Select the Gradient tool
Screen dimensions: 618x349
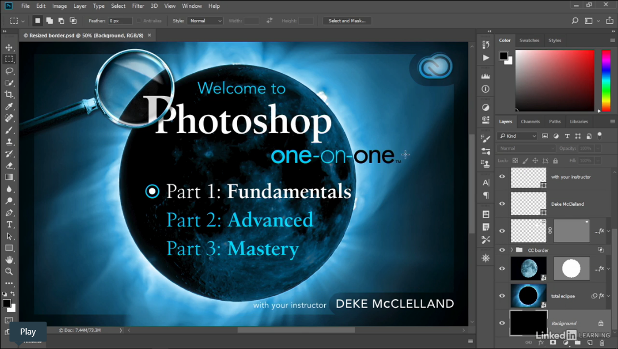click(x=9, y=177)
